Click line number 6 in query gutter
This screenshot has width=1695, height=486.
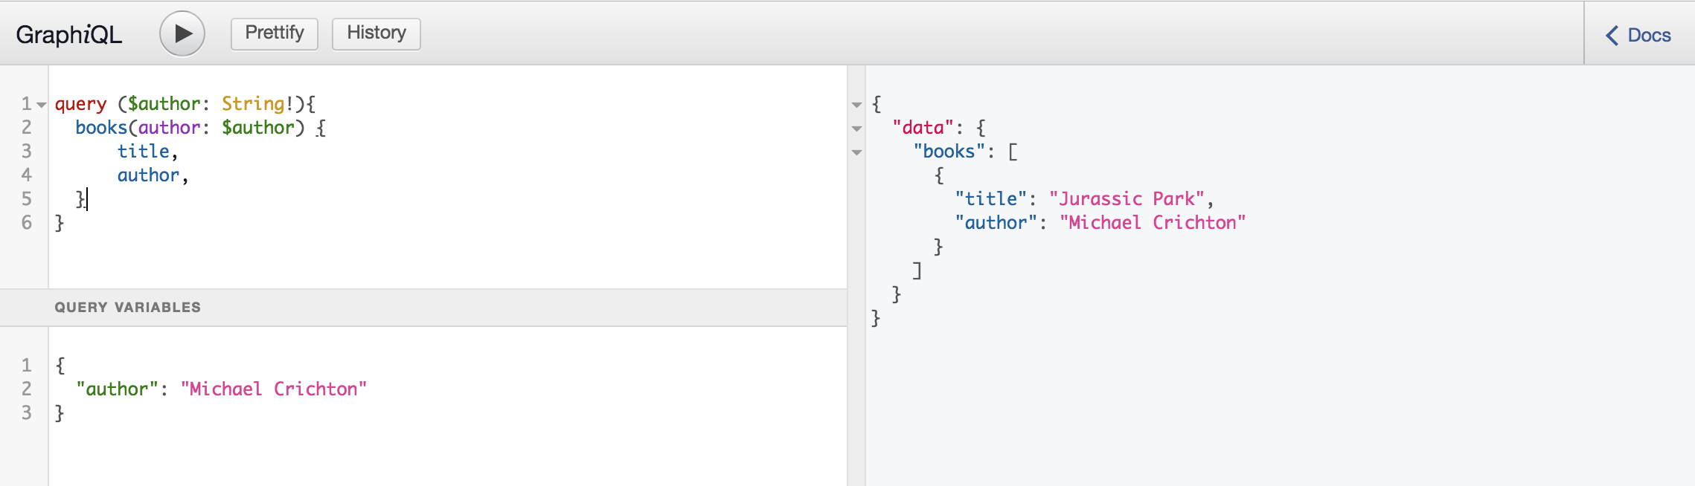click(x=27, y=223)
